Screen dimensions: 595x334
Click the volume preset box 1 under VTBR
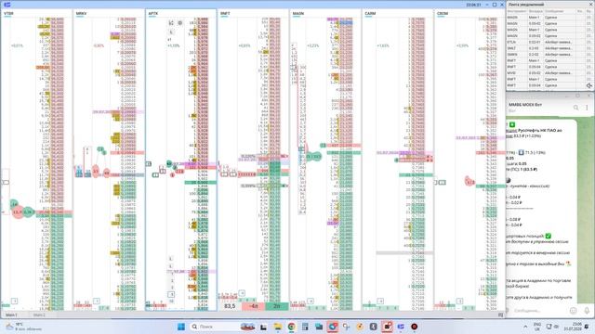(x=15, y=301)
